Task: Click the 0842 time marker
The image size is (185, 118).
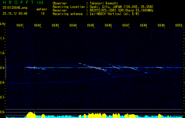Action: [x=38, y=25]
